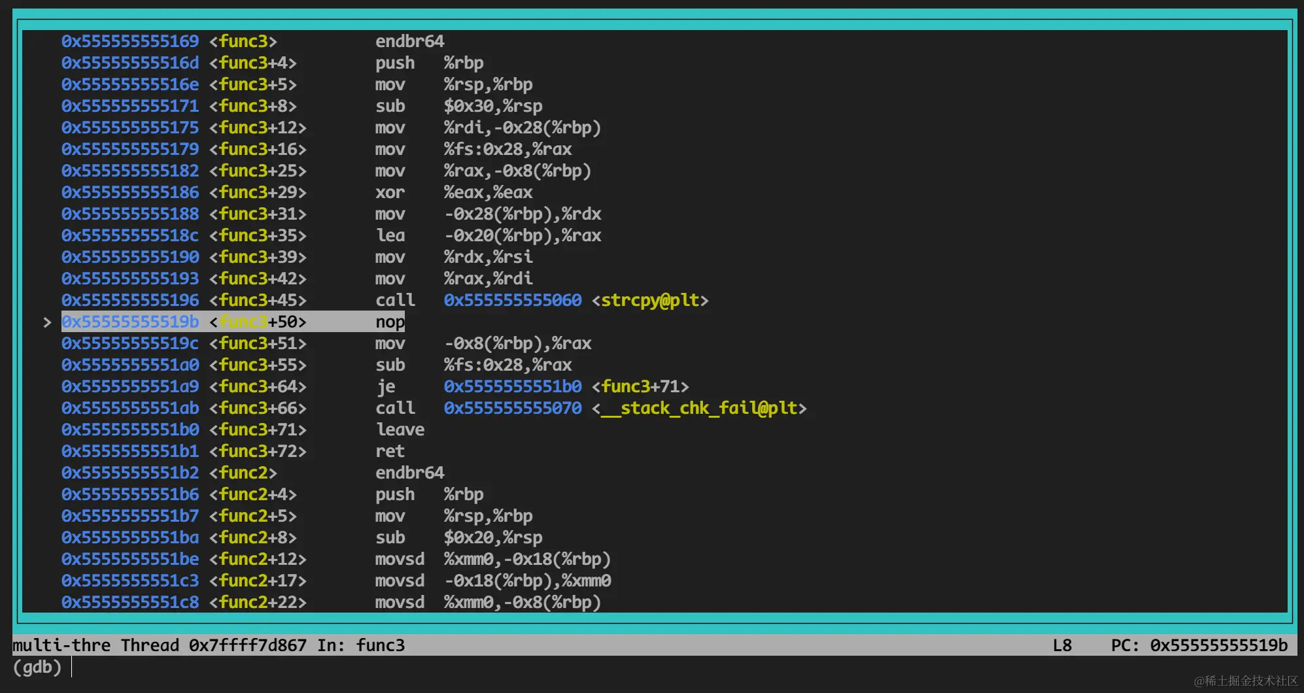The height and width of the screenshot is (693, 1304).
Task: Select the push mnemonic on the <func3+4> line
Action: (x=395, y=63)
